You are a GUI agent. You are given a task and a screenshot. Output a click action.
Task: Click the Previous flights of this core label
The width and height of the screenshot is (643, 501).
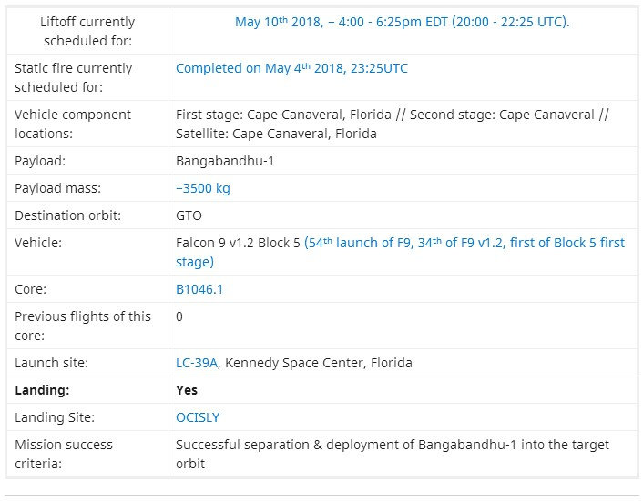tap(83, 316)
